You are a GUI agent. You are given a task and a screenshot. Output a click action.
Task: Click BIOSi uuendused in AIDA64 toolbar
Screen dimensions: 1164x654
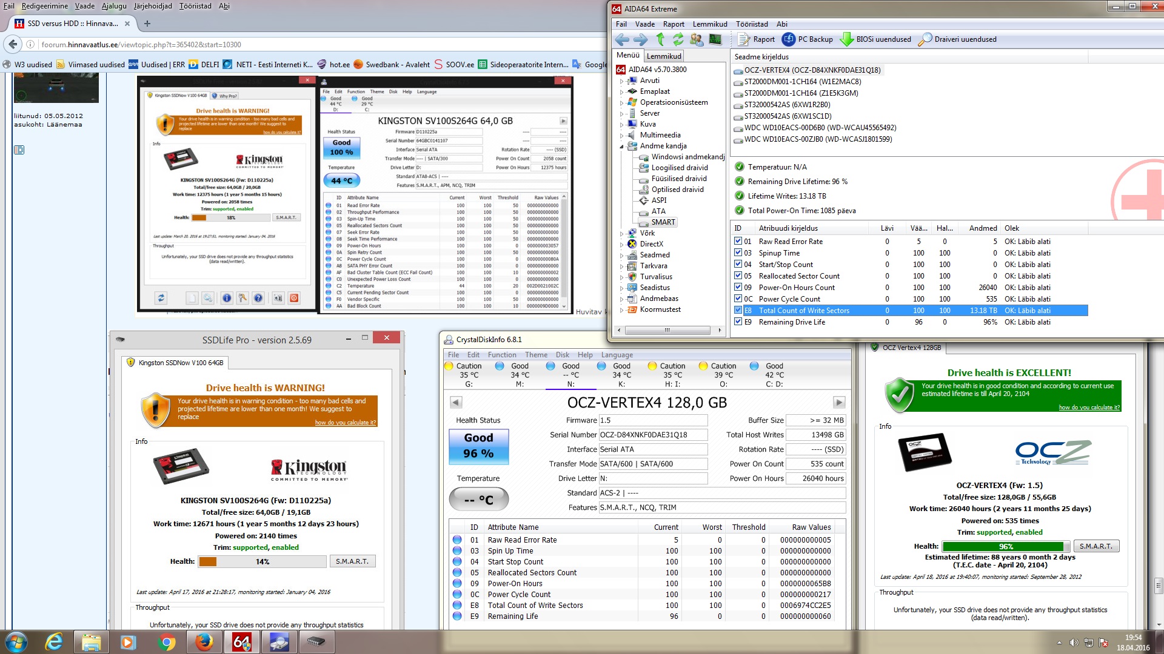point(875,39)
